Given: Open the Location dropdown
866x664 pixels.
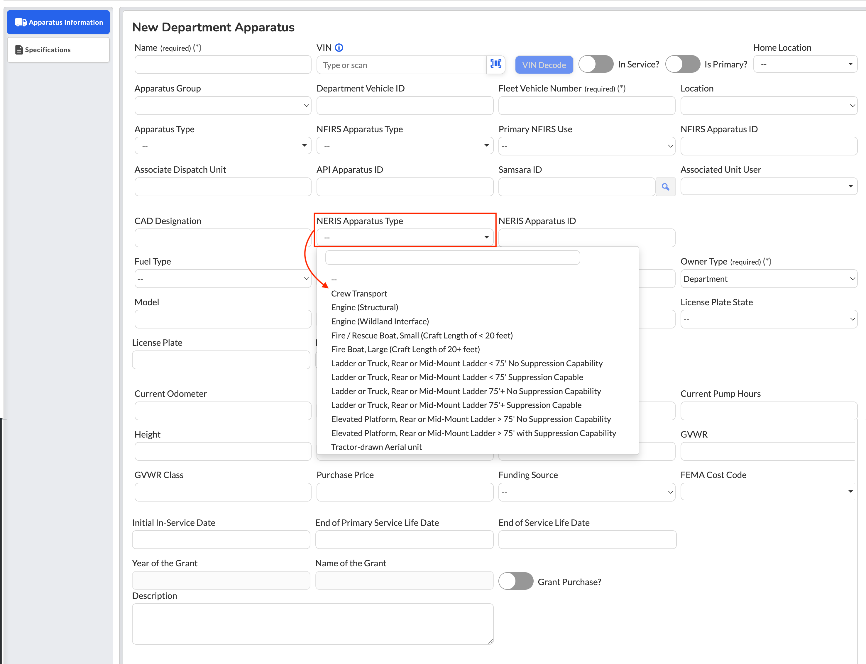Looking at the screenshot, I should click(768, 106).
